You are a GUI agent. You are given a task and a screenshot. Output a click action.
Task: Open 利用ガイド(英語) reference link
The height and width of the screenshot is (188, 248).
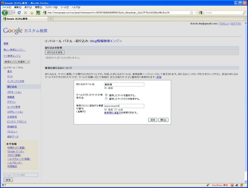coord(16,148)
